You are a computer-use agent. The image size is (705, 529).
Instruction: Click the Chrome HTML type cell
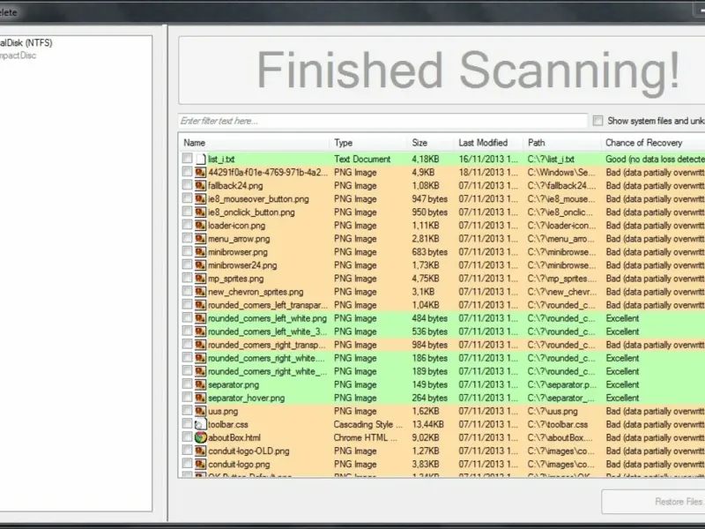click(x=365, y=437)
